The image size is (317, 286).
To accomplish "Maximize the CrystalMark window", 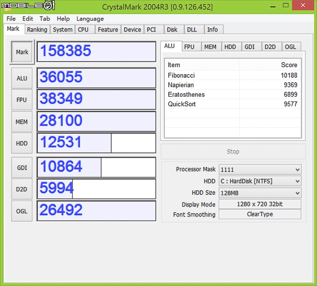I will click(x=285, y=5).
